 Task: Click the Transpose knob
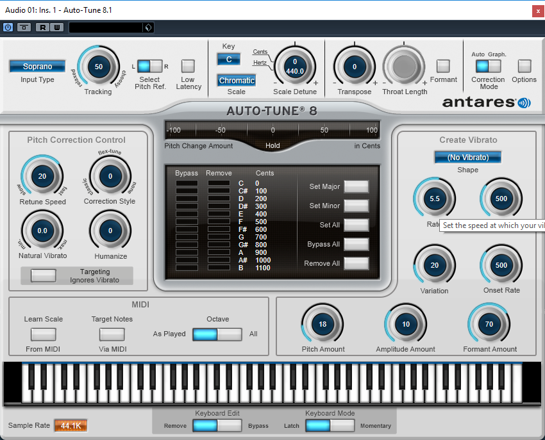coord(354,67)
